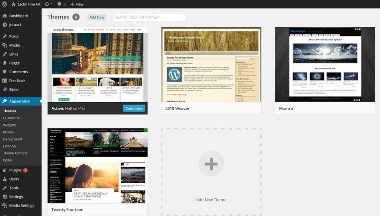Go to Posts in the sidebar
380x216 pixels.
point(14,37)
